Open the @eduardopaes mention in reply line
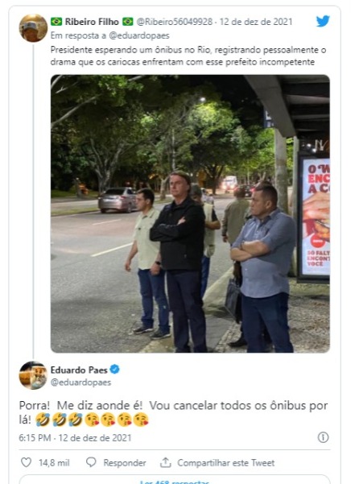The image size is (363, 484). [139, 35]
